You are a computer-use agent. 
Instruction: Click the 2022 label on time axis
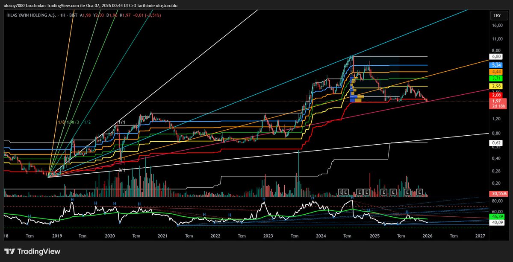pyautogui.click(x=215, y=236)
